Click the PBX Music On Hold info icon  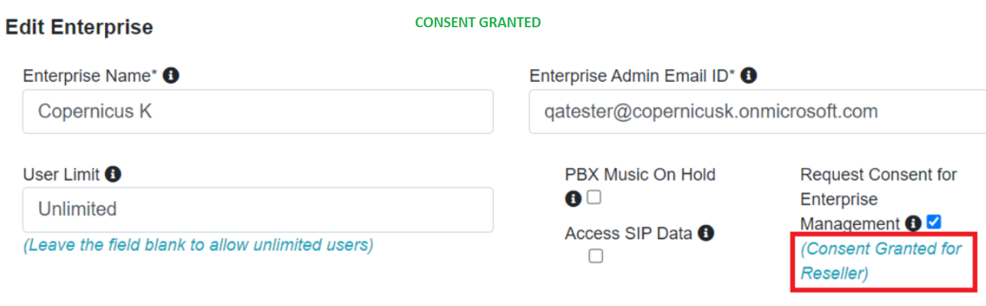point(572,198)
